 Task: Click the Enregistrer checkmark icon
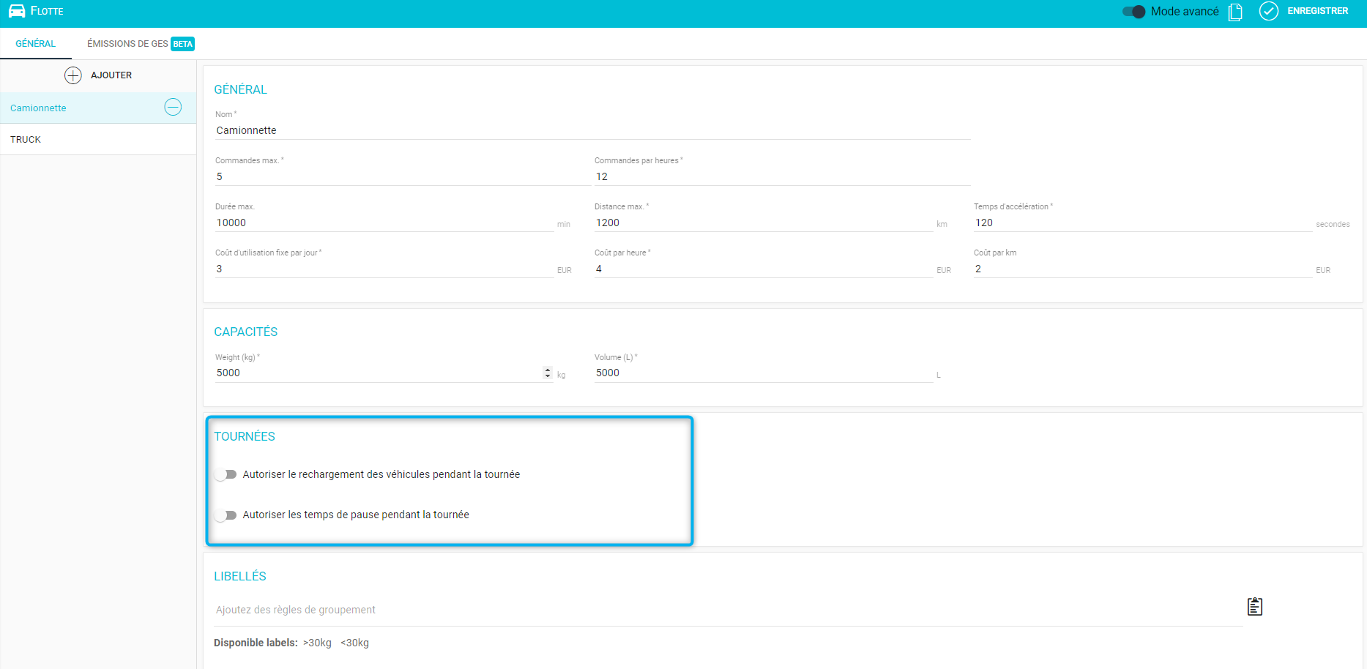[x=1269, y=11]
